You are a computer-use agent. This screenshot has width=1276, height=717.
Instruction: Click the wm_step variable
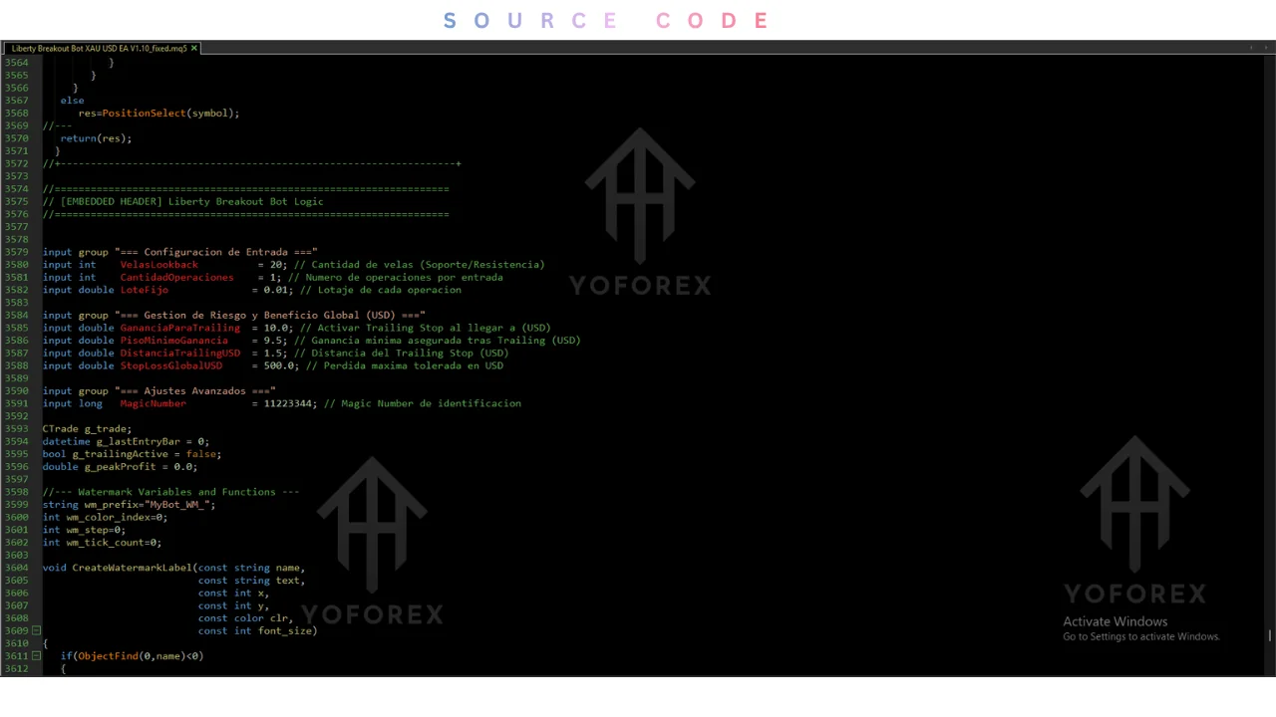tap(88, 530)
